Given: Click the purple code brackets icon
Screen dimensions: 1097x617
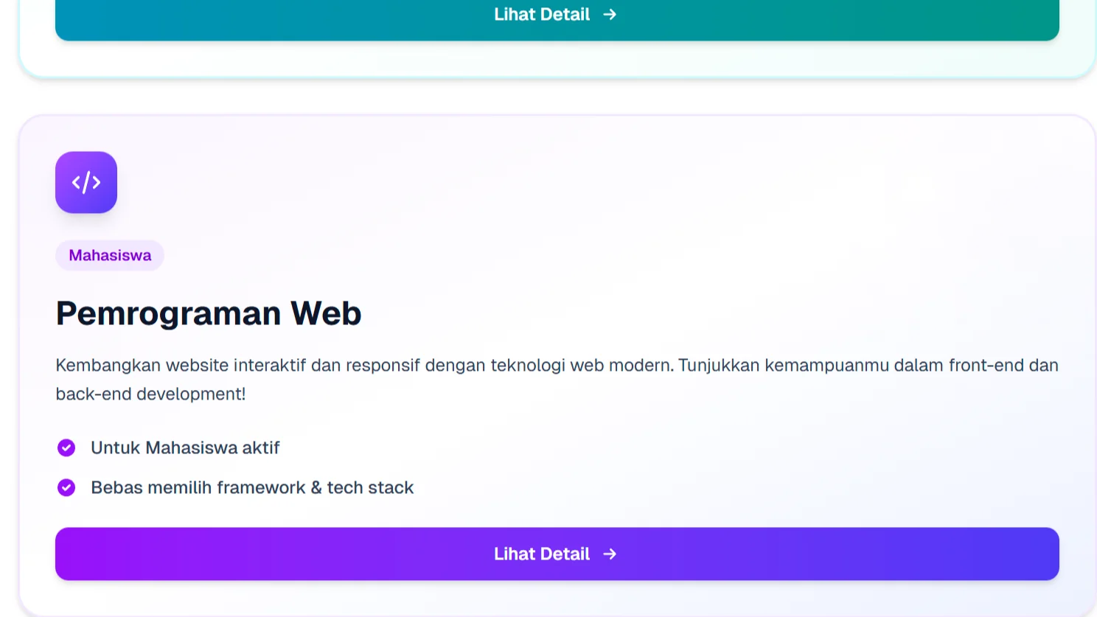Looking at the screenshot, I should point(86,182).
